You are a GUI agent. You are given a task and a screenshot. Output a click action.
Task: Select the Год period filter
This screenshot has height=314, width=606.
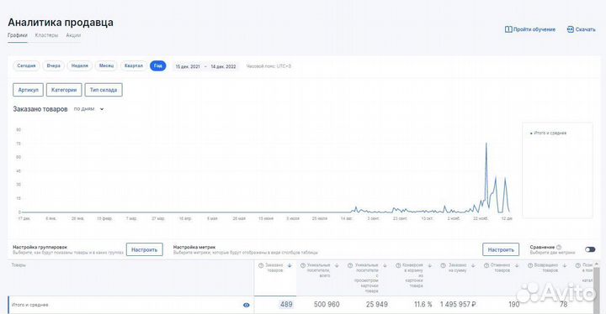click(x=158, y=65)
